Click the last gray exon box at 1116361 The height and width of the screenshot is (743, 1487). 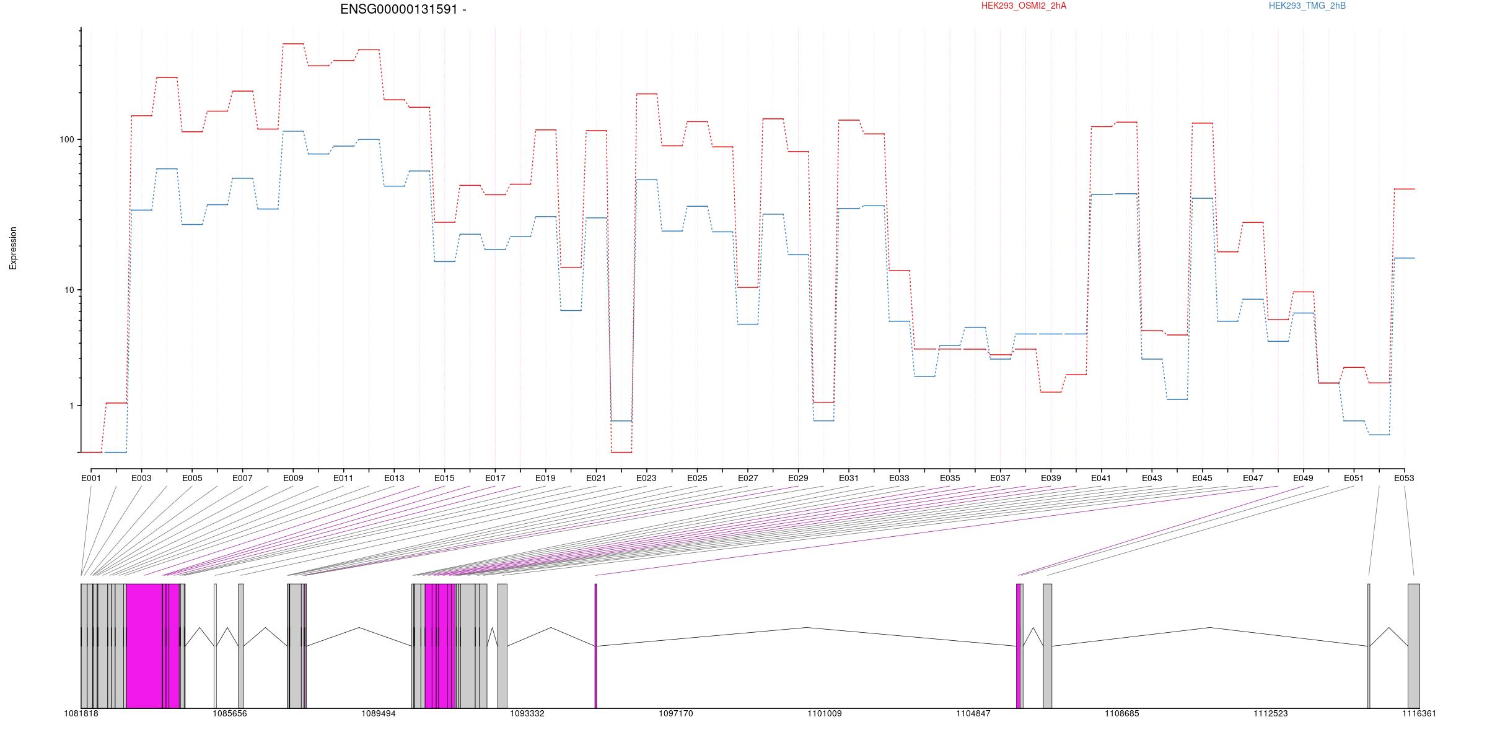point(1414,646)
